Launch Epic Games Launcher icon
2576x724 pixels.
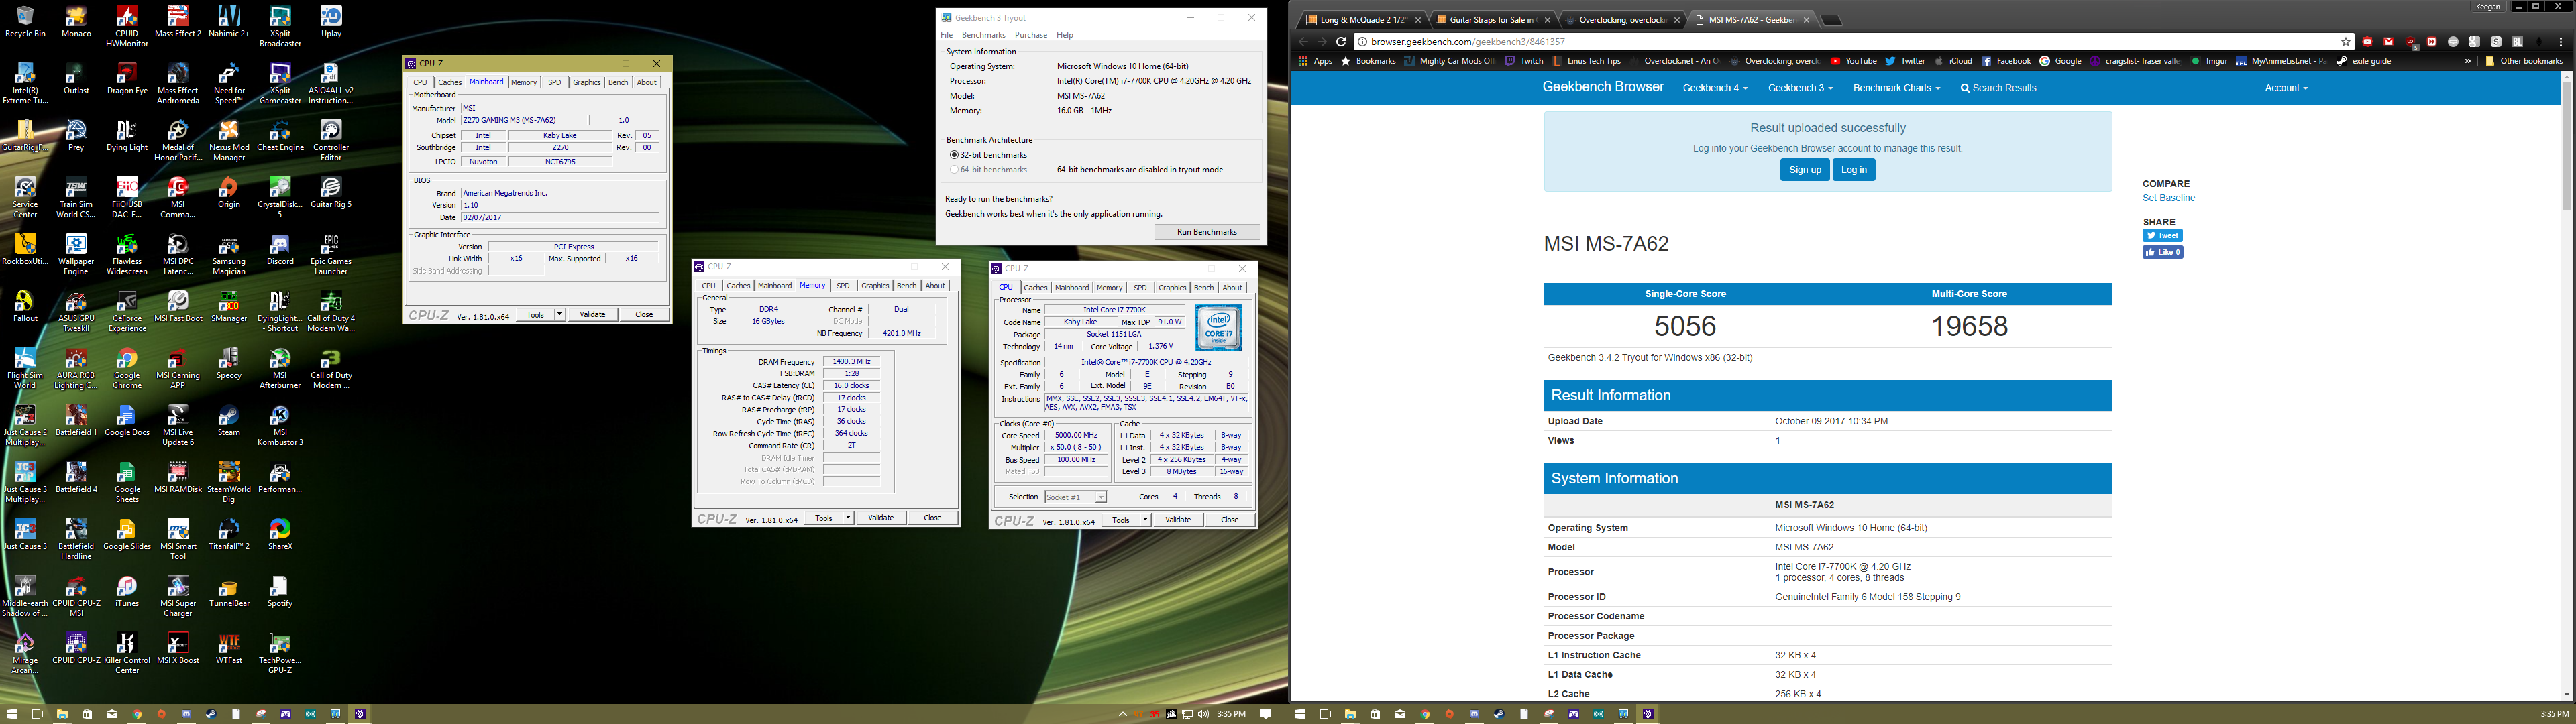click(x=331, y=255)
